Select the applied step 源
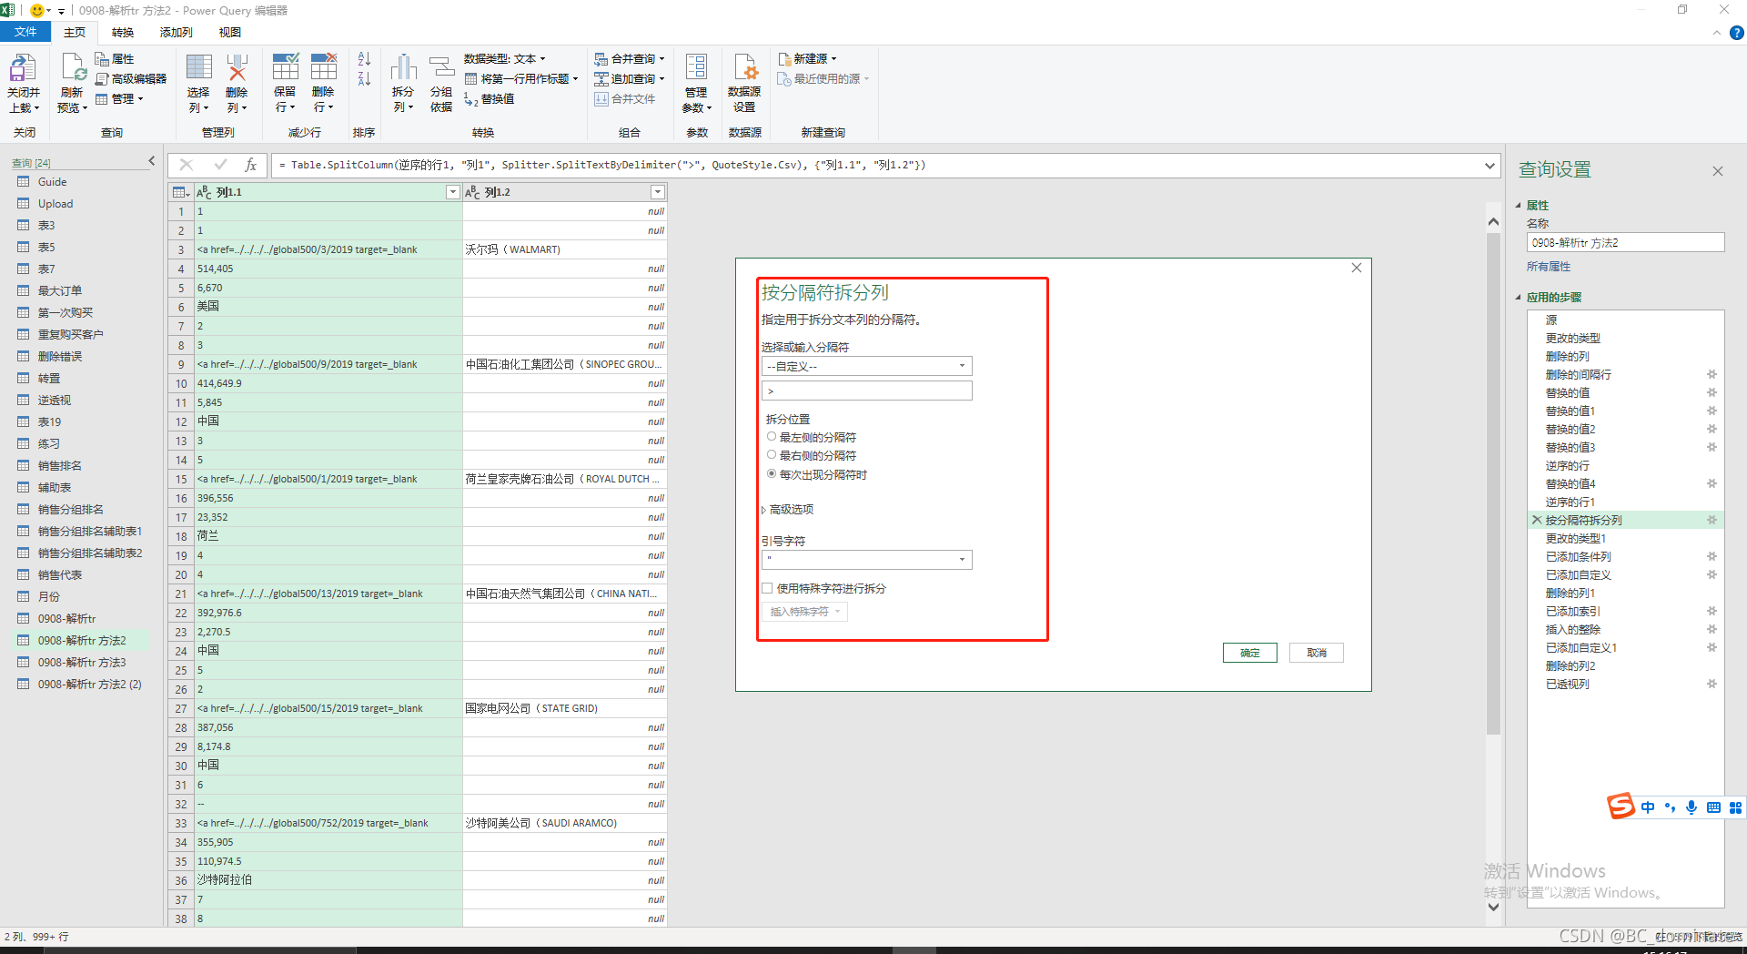The height and width of the screenshot is (954, 1747). 1551,320
